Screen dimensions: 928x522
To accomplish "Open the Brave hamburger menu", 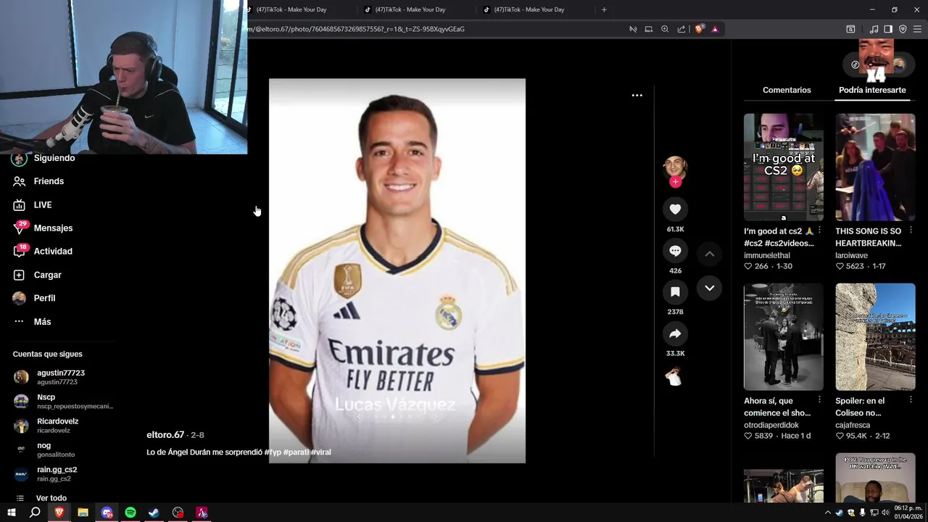I will pyautogui.click(x=918, y=29).
